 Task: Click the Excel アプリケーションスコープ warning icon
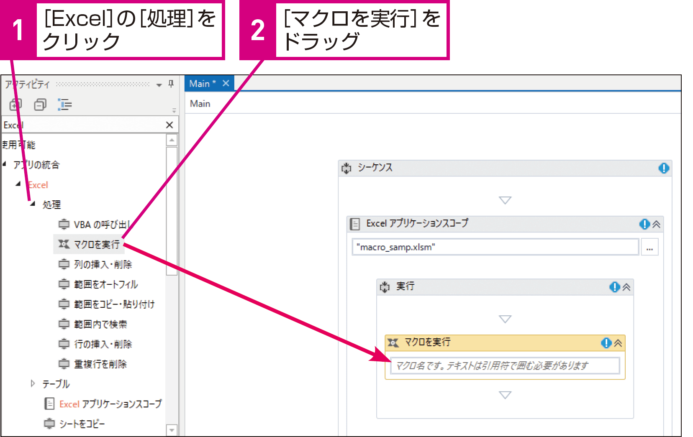click(x=644, y=224)
